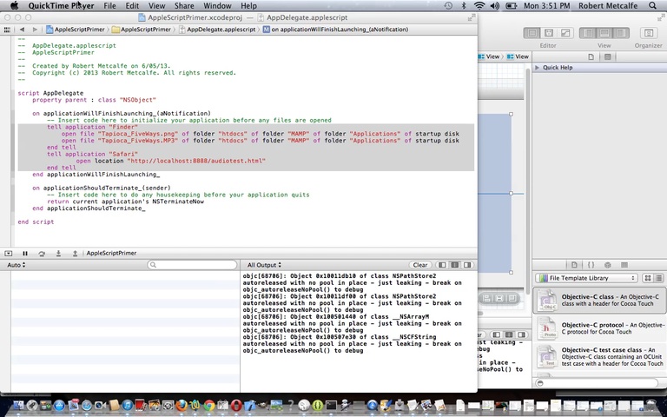Go back in editor history

(22, 30)
